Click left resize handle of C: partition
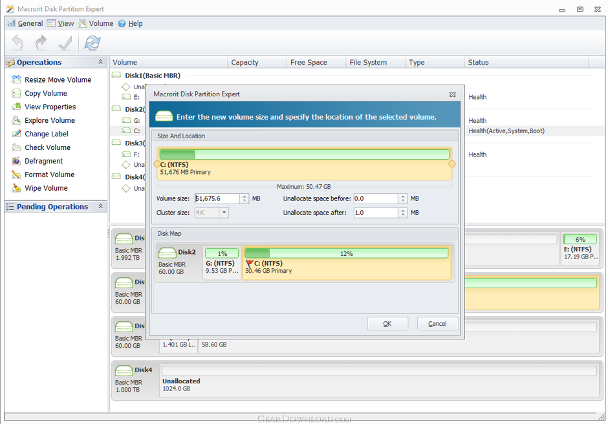Image resolution: width=608 pixels, height=424 pixels. 157,164
